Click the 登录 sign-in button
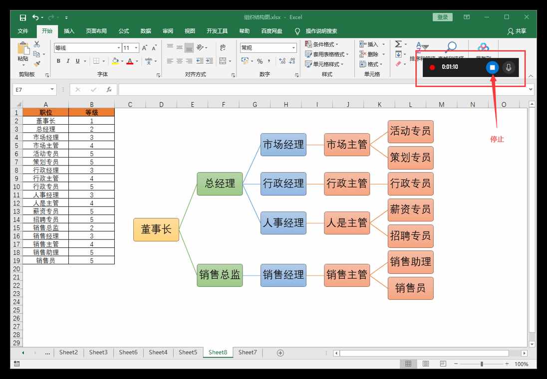 click(x=442, y=16)
